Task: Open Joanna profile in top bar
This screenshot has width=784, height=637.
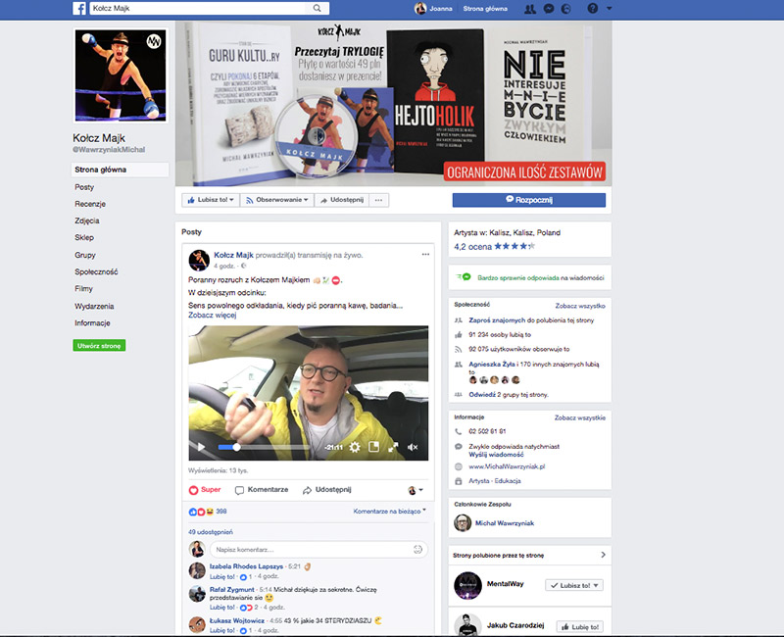Action: (x=433, y=9)
